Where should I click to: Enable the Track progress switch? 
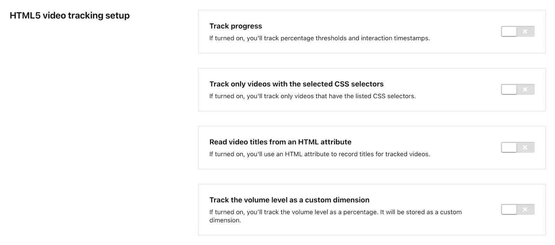pos(518,31)
